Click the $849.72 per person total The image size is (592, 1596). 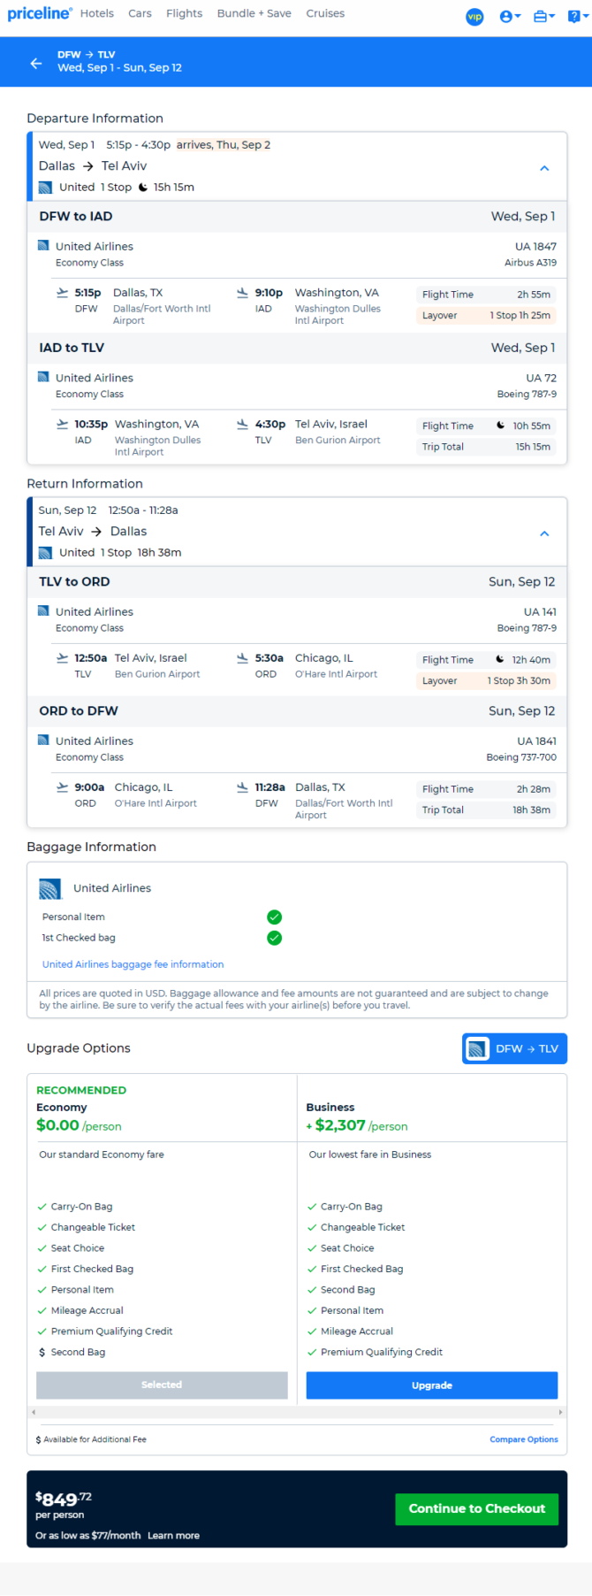(x=64, y=1504)
